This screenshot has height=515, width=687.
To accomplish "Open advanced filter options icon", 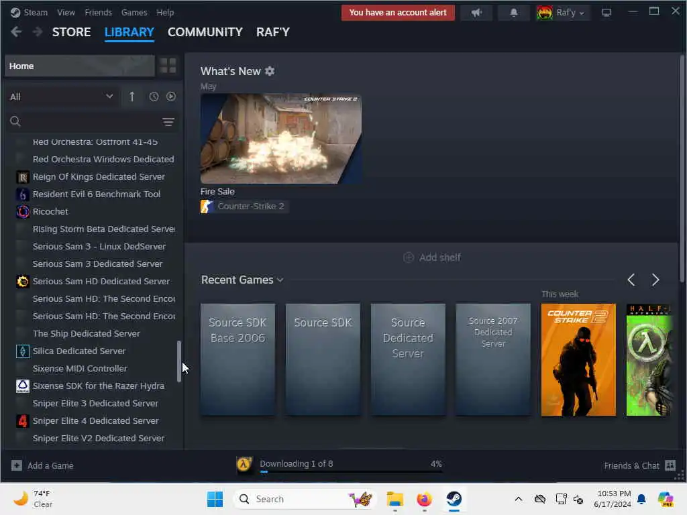I will click(x=168, y=122).
